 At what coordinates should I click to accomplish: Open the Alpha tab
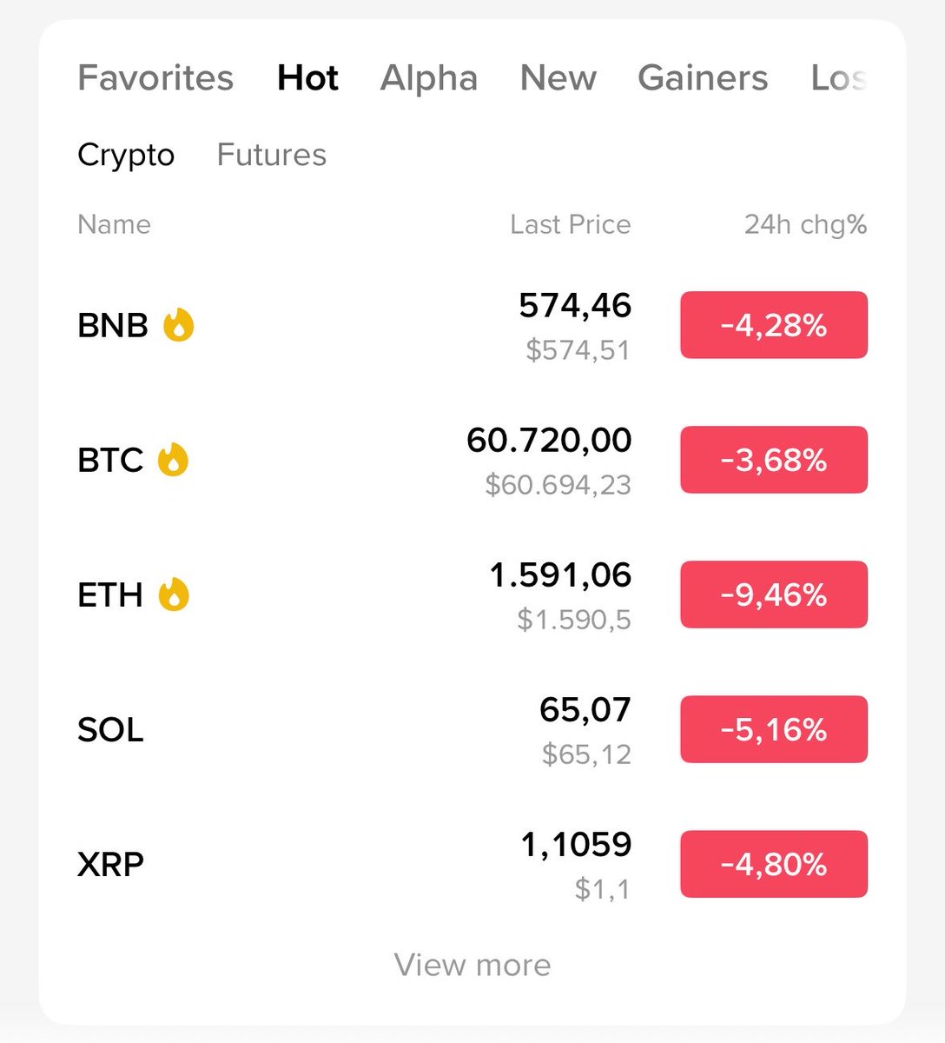pyautogui.click(x=429, y=78)
